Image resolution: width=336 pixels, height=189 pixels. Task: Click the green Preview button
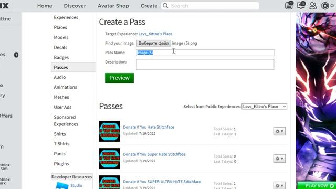[119, 78]
